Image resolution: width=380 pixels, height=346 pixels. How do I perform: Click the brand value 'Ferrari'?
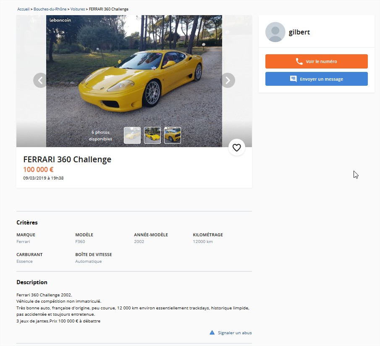point(23,241)
